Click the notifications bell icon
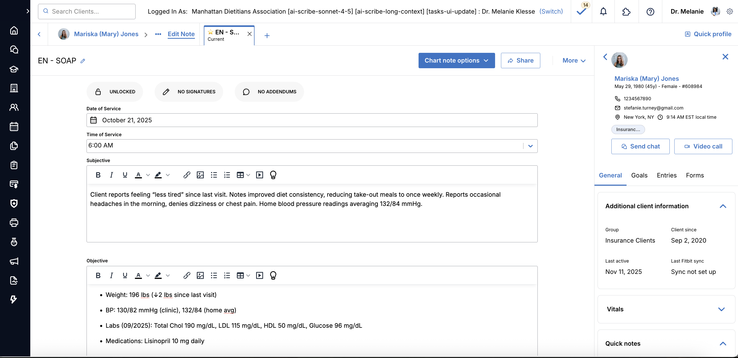Screen dimensions: 738x358 click(603, 12)
